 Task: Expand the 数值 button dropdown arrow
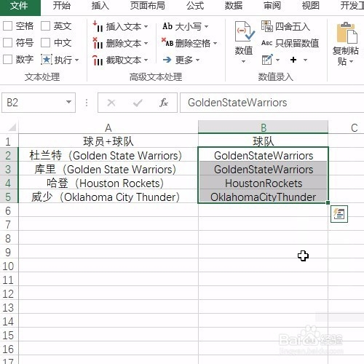pos(244,61)
